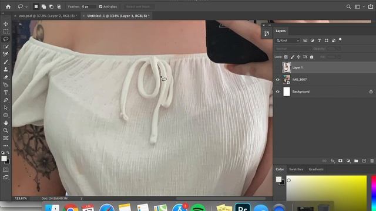Viewport: 376px width, 211px height.
Task: Toggle Lock all
Action: click(311, 57)
